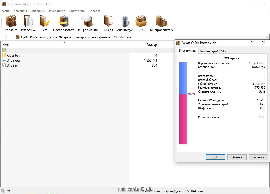Click the 1 255 744 size value
270x194 pixels.
tap(151, 61)
